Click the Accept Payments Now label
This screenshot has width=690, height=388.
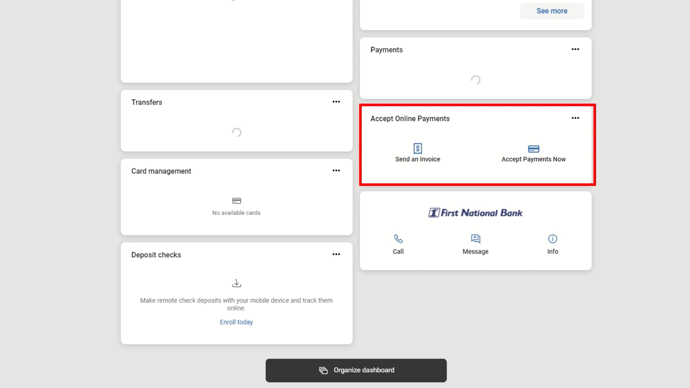point(533,159)
